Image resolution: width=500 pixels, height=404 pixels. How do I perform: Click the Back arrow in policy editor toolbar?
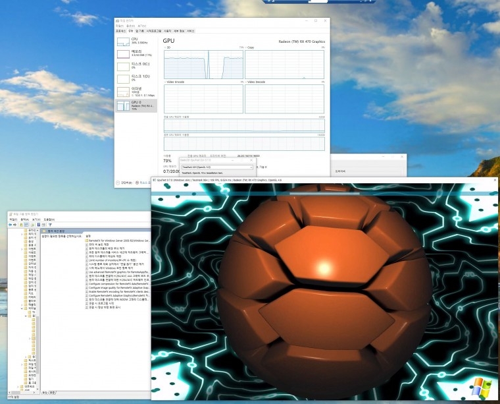(x=11, y=225)
